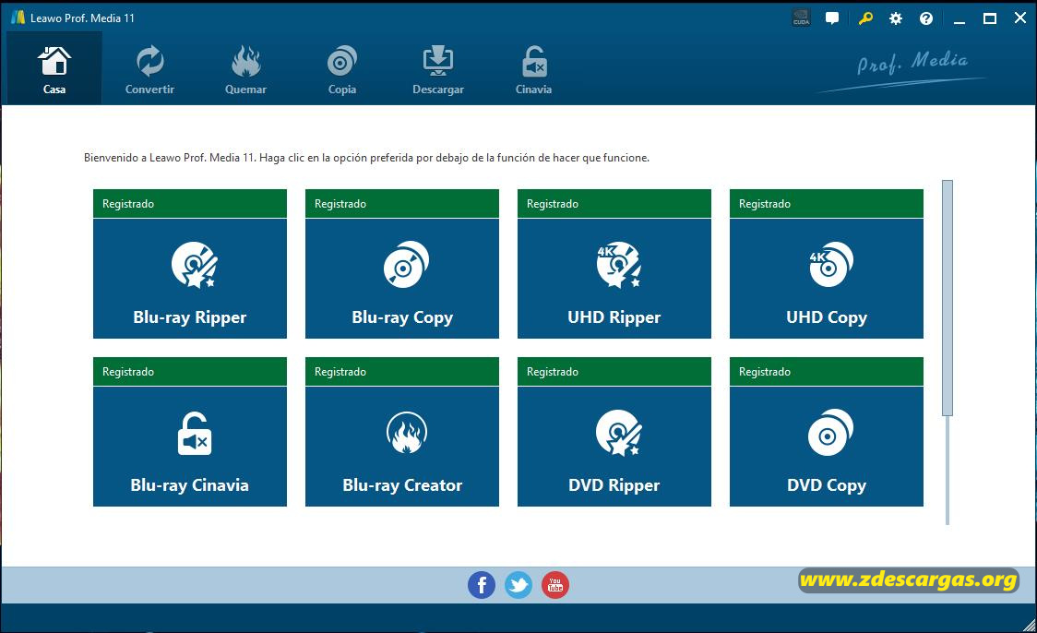Launch module via Blu-ray Ripper label
Viewport: 1037px width, 633px height.
190,317
